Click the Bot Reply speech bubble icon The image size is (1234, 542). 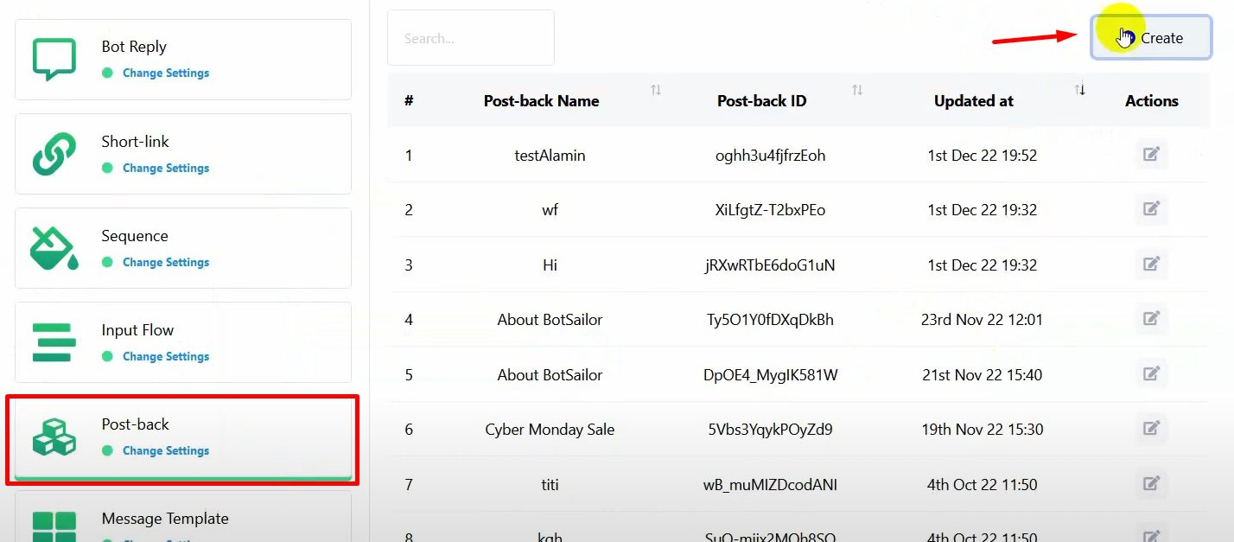click(54, 60)
